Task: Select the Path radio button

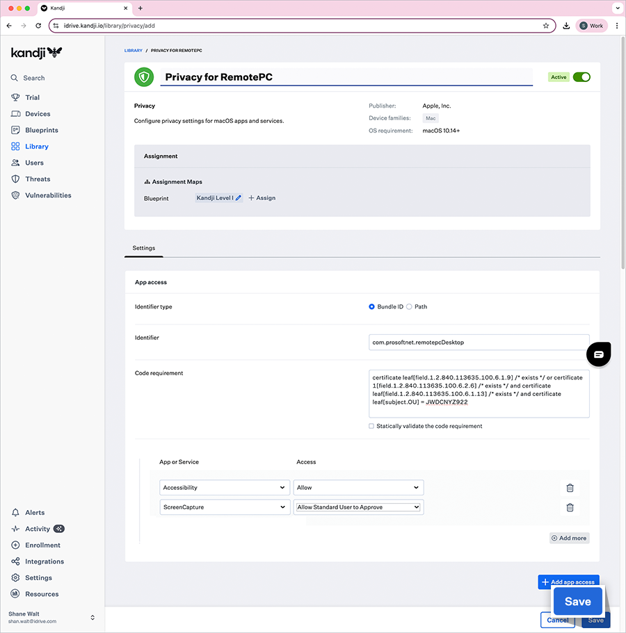Action: pyautogui.click(x=409, y=306)
